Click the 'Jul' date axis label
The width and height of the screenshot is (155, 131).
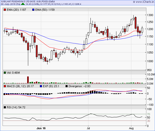pyautogui.click(x=88, y=128)
